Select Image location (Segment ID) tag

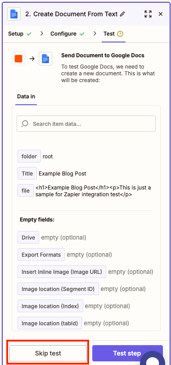(x=58, y=289)
